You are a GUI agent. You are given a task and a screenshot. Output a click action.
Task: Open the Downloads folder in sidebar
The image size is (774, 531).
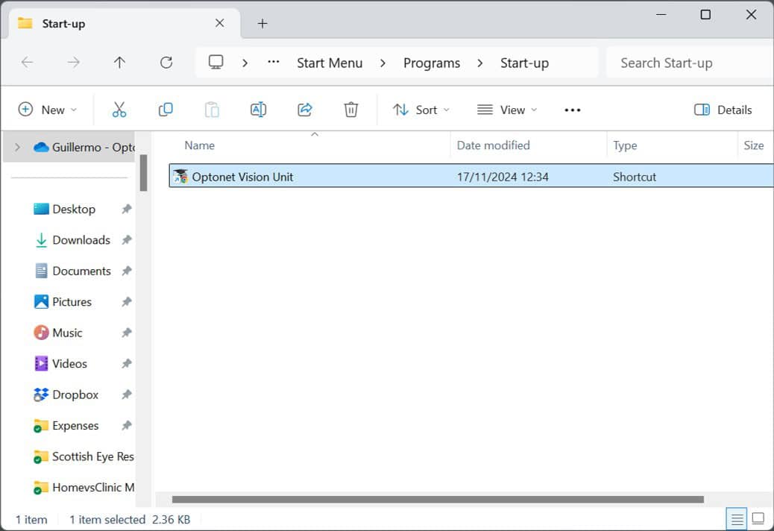[81, 240]
